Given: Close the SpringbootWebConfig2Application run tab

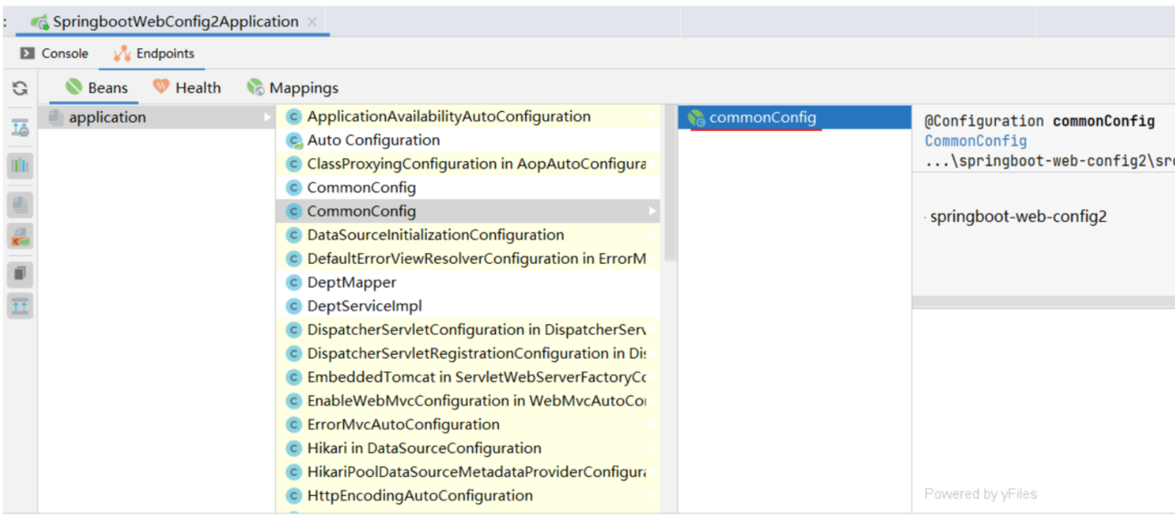Looking at the screenshot, I should (312, 22).
